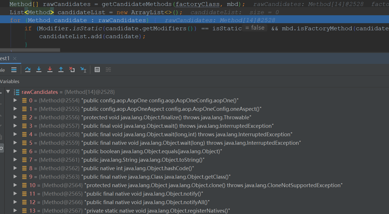Click the '= false' inline debug hint
389x214 pixels.
pyautogui.click(x=255, y=28)
